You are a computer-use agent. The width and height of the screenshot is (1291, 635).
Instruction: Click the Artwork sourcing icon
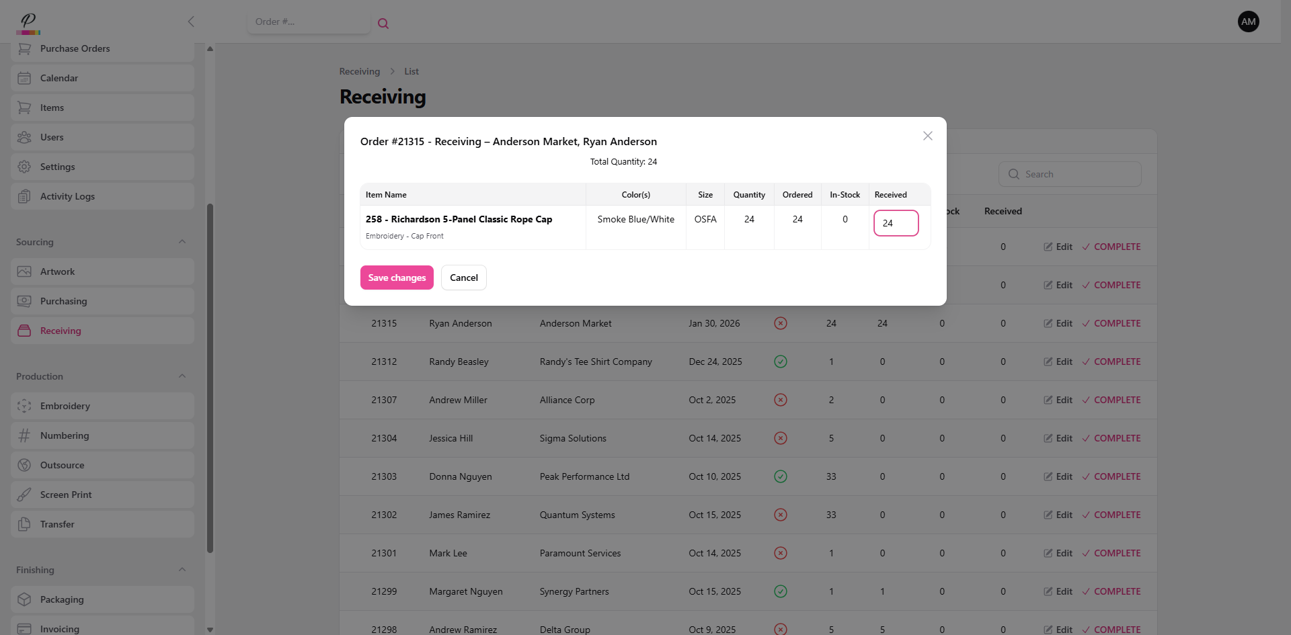click(x=24, y=271)
